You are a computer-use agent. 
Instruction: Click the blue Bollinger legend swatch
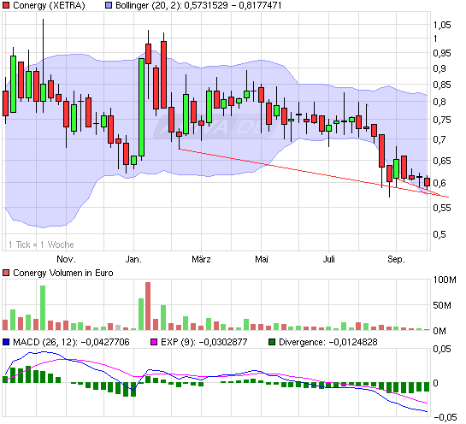click(109, 5)
